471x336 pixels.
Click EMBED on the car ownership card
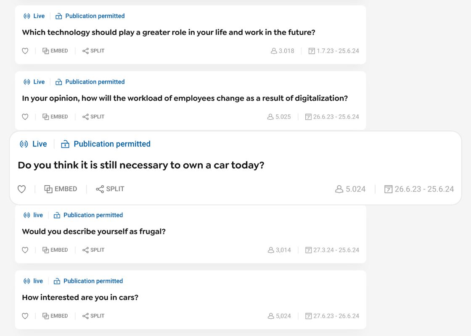click(61, 189)
